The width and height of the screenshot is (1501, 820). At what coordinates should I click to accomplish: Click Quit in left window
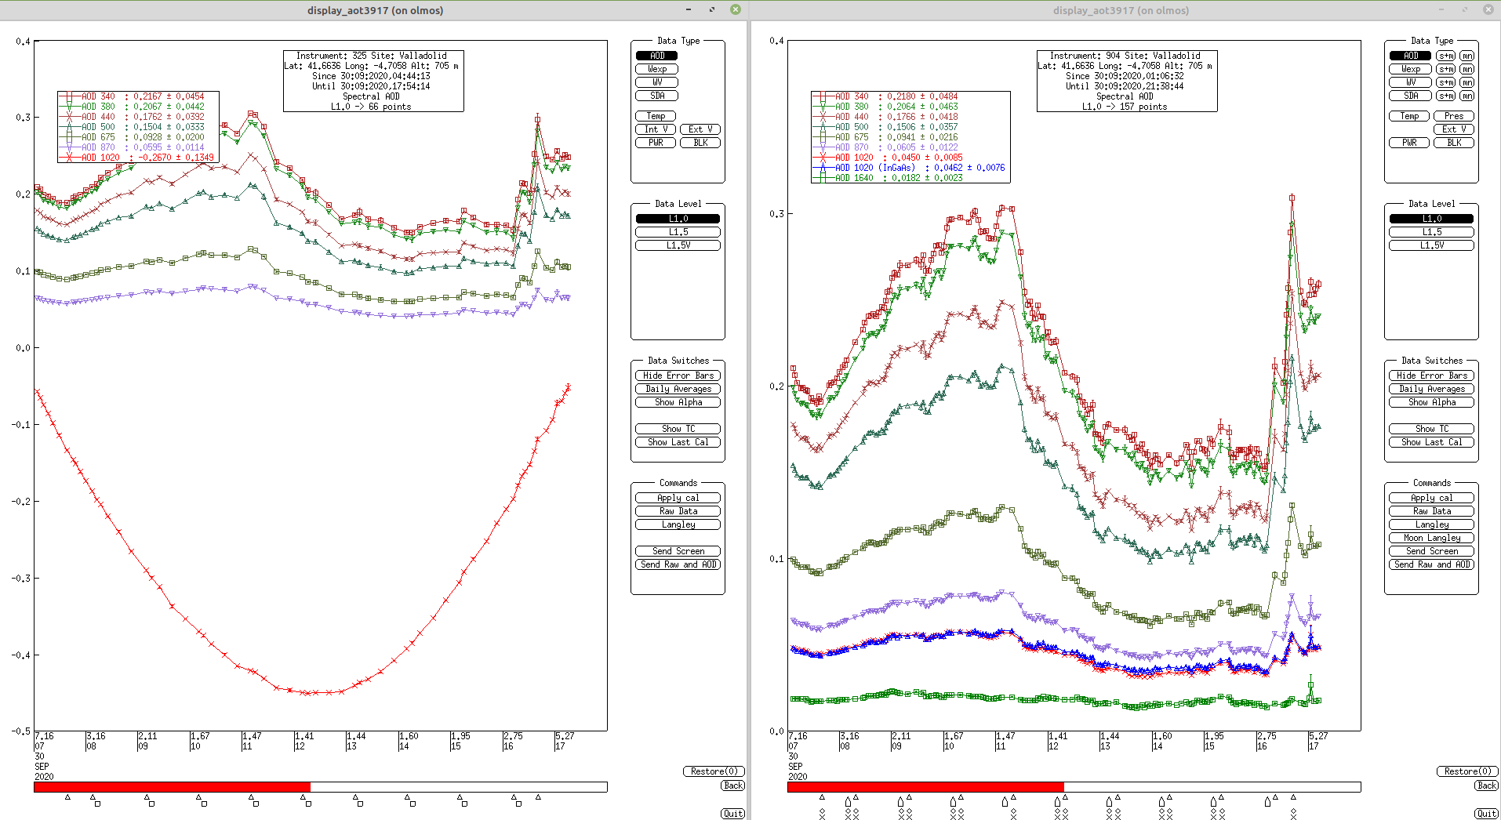[732, 814]
